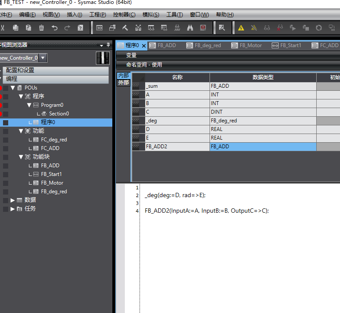Open the 3D visualization tool
This screenshot has width=340, height=313.
pyautogui.click(x=99, y=28)
